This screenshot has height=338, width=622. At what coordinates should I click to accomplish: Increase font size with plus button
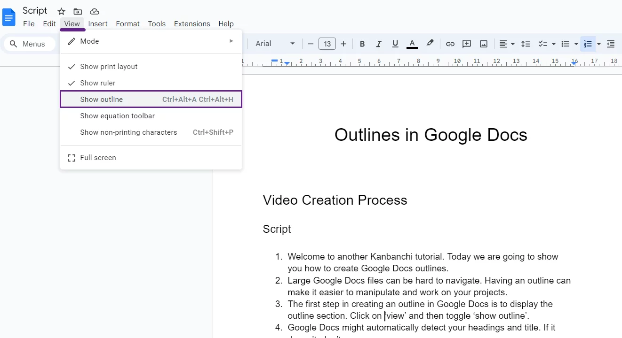point(343,44)
